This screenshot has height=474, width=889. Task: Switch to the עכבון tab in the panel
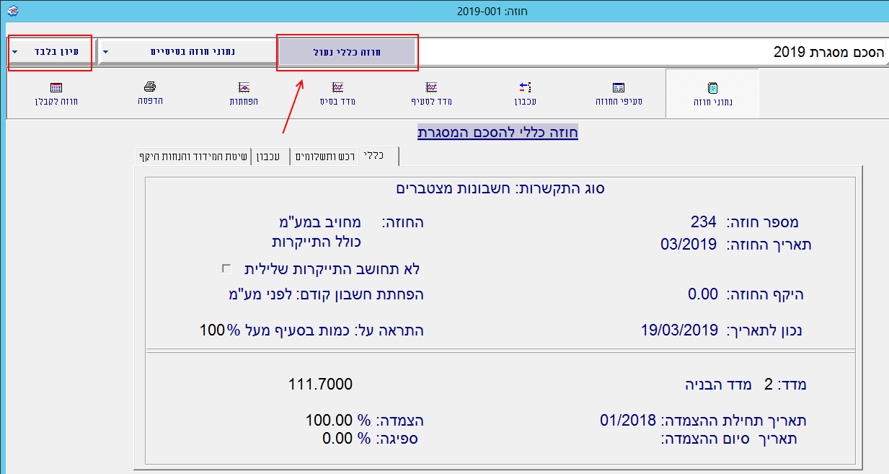(x=269, y=157)
